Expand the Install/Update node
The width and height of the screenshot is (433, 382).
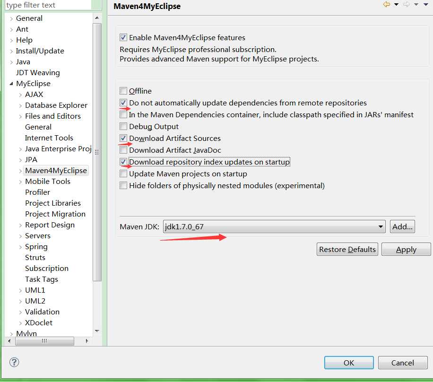11,52
